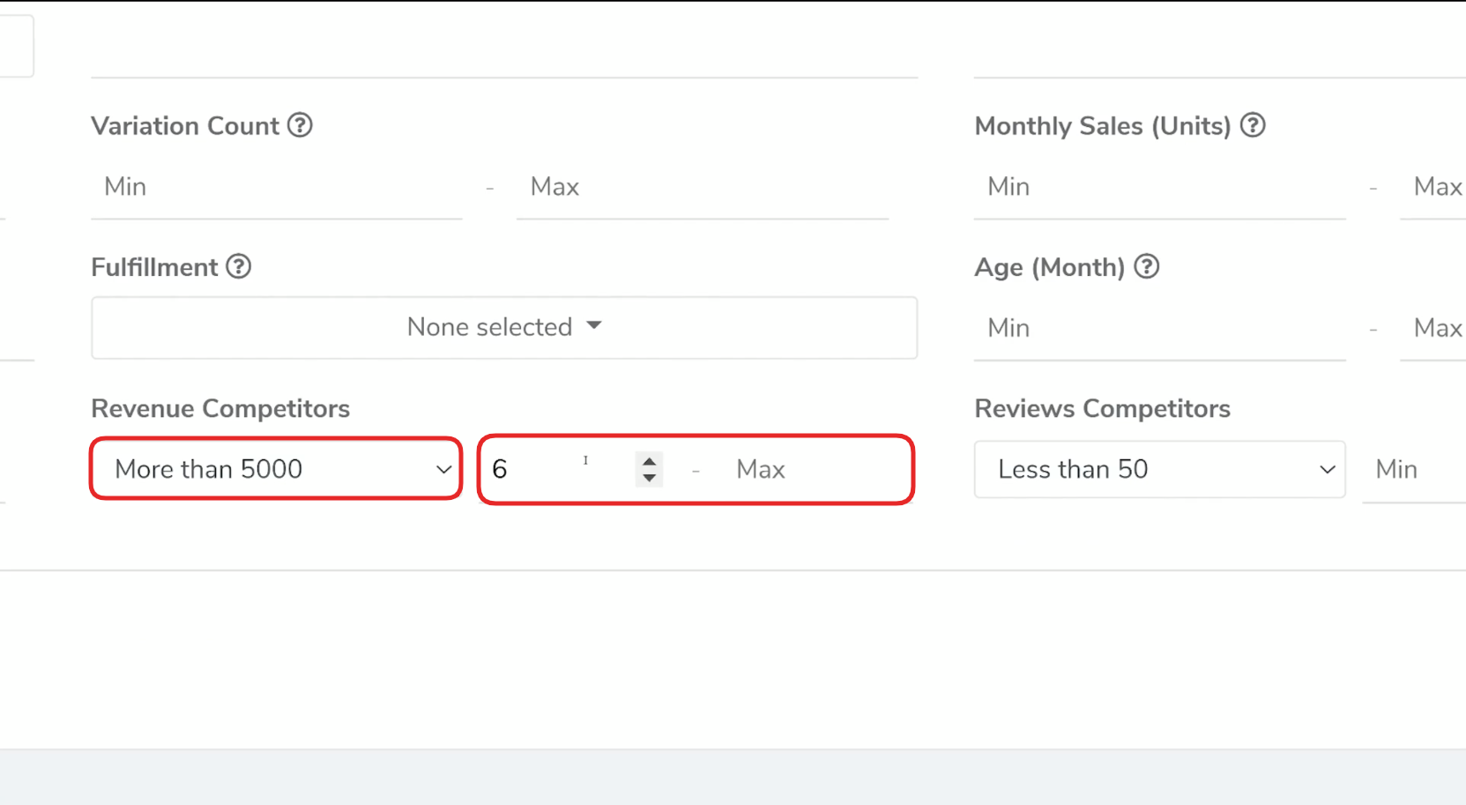
Task: Expand the 'More than 5000' dropdown
Action: (276, 469)
